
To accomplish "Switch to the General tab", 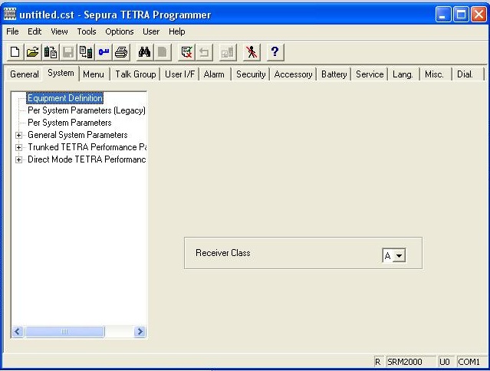I will pos(25,74).
